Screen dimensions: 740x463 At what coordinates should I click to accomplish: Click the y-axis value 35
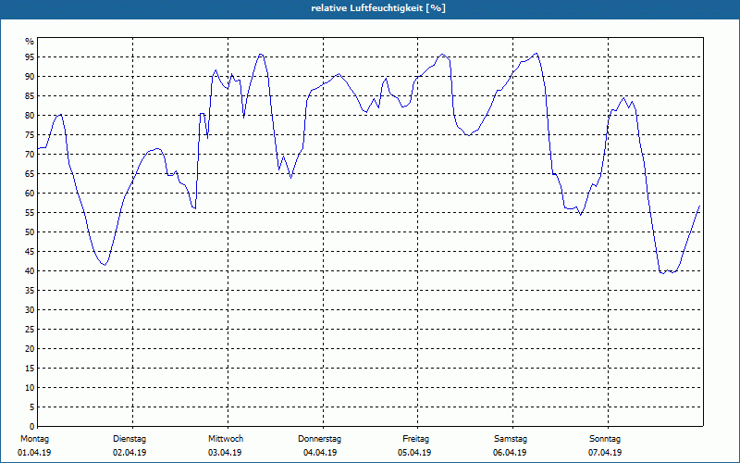(x=30, y=291)
